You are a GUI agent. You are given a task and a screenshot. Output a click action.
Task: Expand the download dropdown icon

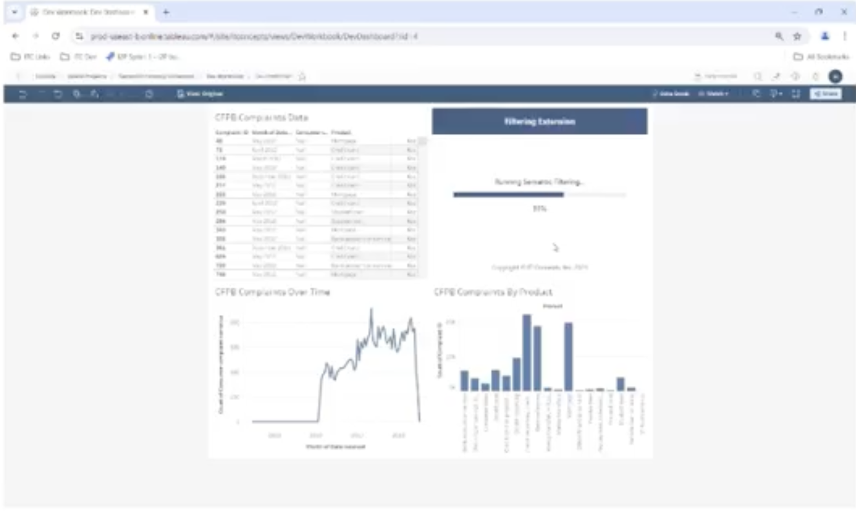776,94
